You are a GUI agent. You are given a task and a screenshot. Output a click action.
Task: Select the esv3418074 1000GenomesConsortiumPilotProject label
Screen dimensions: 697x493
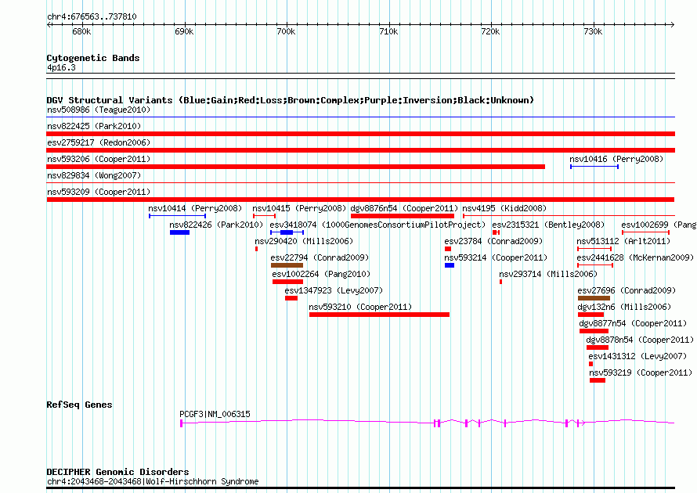point(377,225)
